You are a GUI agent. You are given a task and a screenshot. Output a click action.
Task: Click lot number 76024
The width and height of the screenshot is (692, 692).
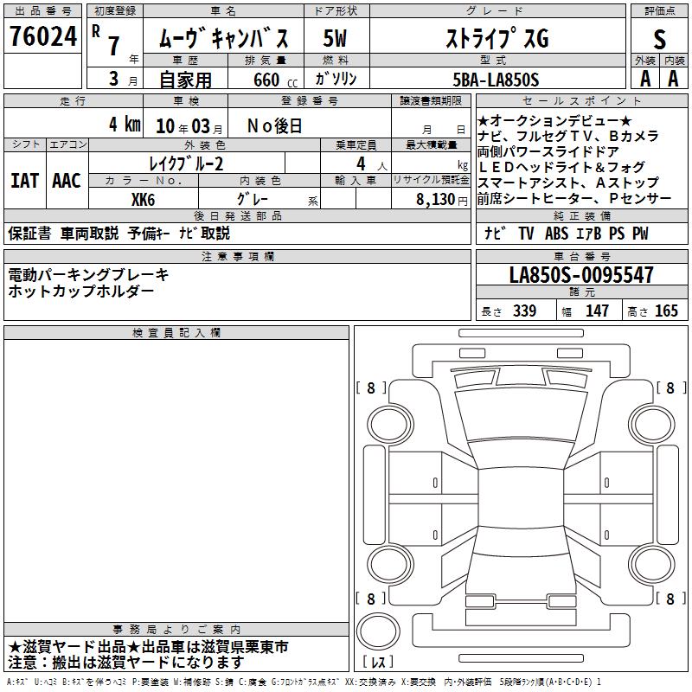42,36
